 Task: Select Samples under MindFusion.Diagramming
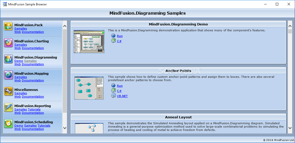click(x=30, y=61)
